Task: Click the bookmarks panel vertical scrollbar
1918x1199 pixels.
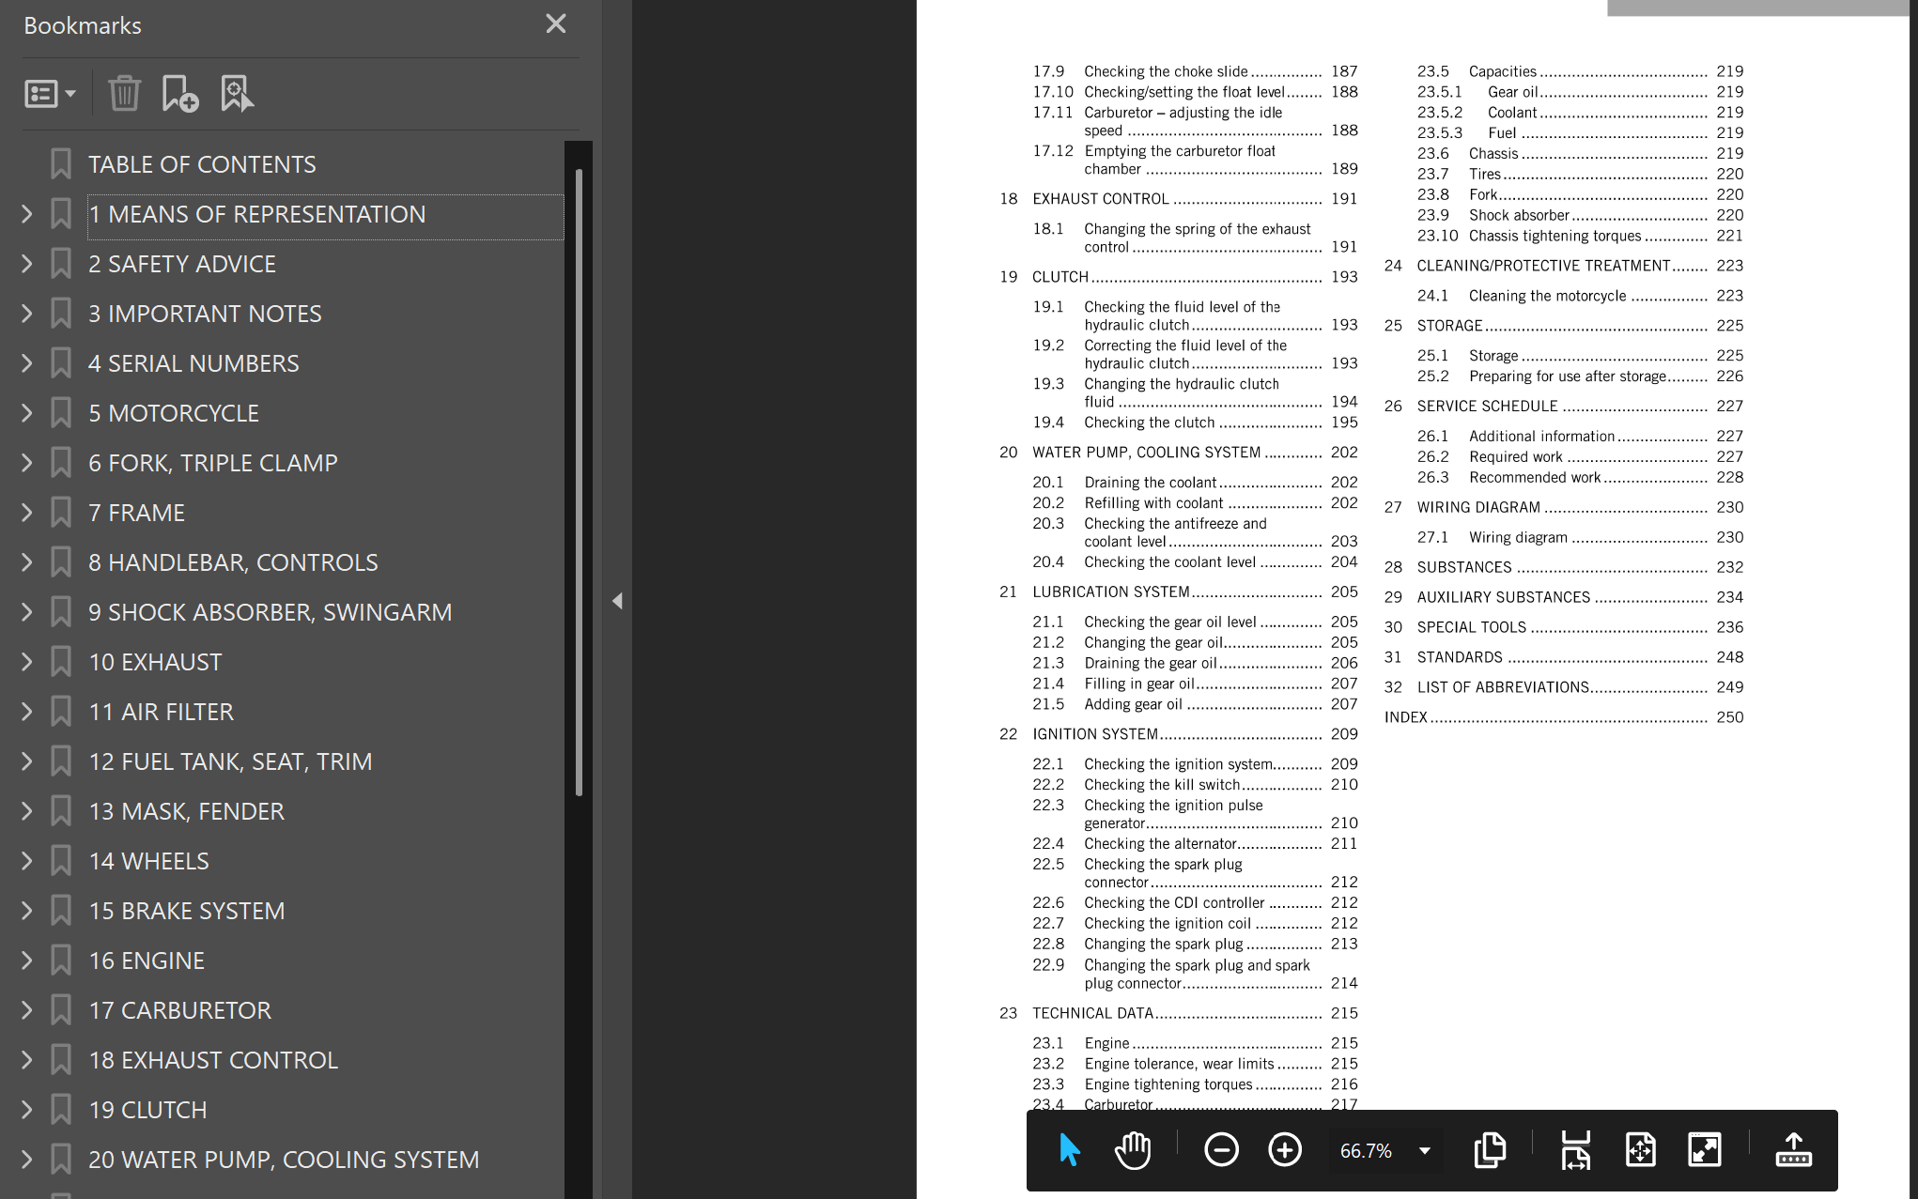Action: click(x=579, y=483)
